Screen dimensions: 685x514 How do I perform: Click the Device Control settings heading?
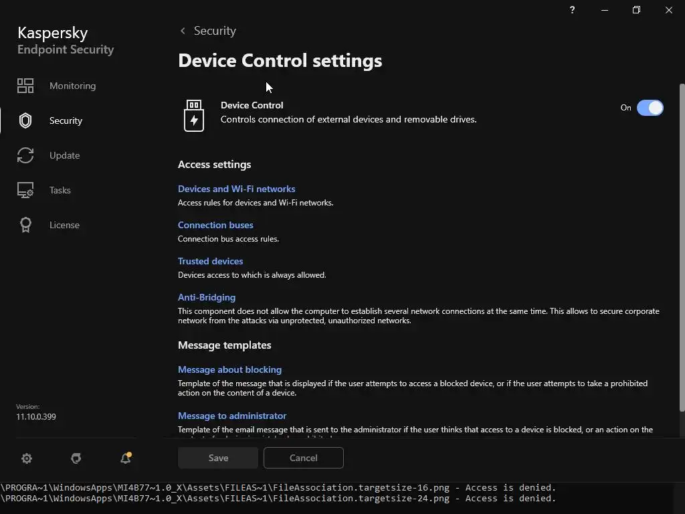(x=280, y=60)
